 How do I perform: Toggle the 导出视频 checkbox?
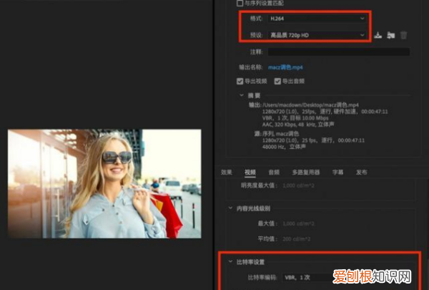pyautogui.click(x=240, y=81)
